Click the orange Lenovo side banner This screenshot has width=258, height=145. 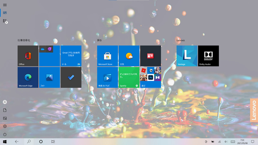click(254, 110)
